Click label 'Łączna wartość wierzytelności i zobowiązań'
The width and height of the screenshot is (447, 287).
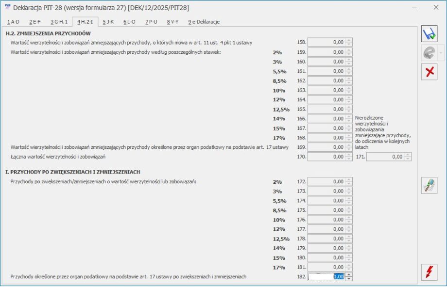point(58,157)
